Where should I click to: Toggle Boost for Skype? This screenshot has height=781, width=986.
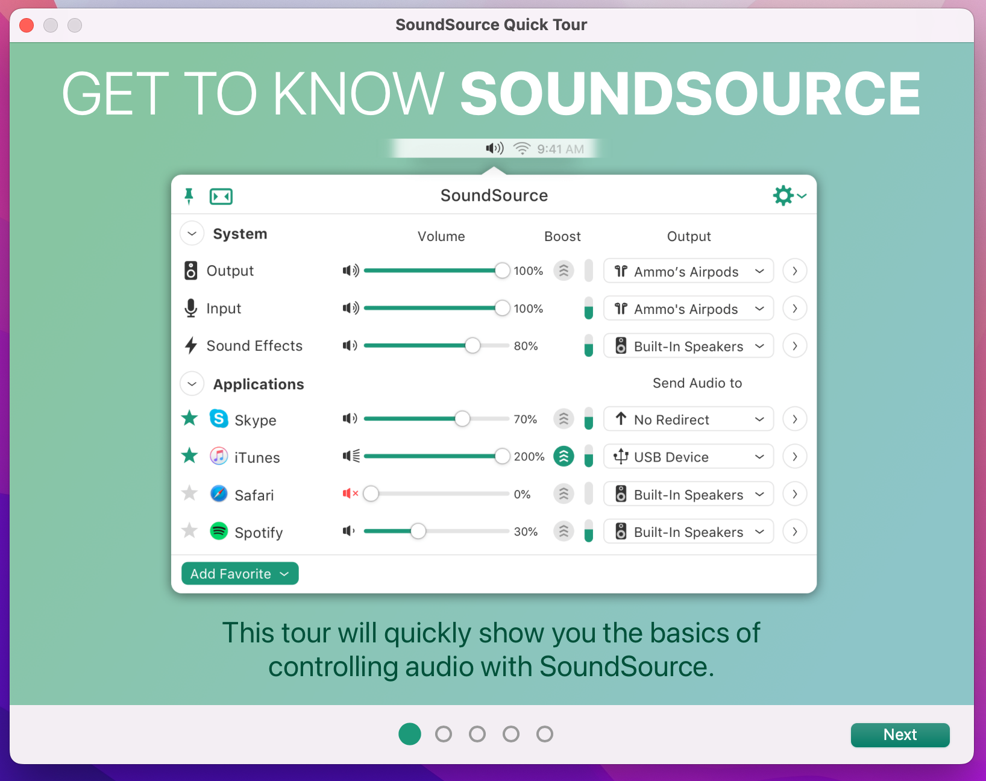(564, 418)
